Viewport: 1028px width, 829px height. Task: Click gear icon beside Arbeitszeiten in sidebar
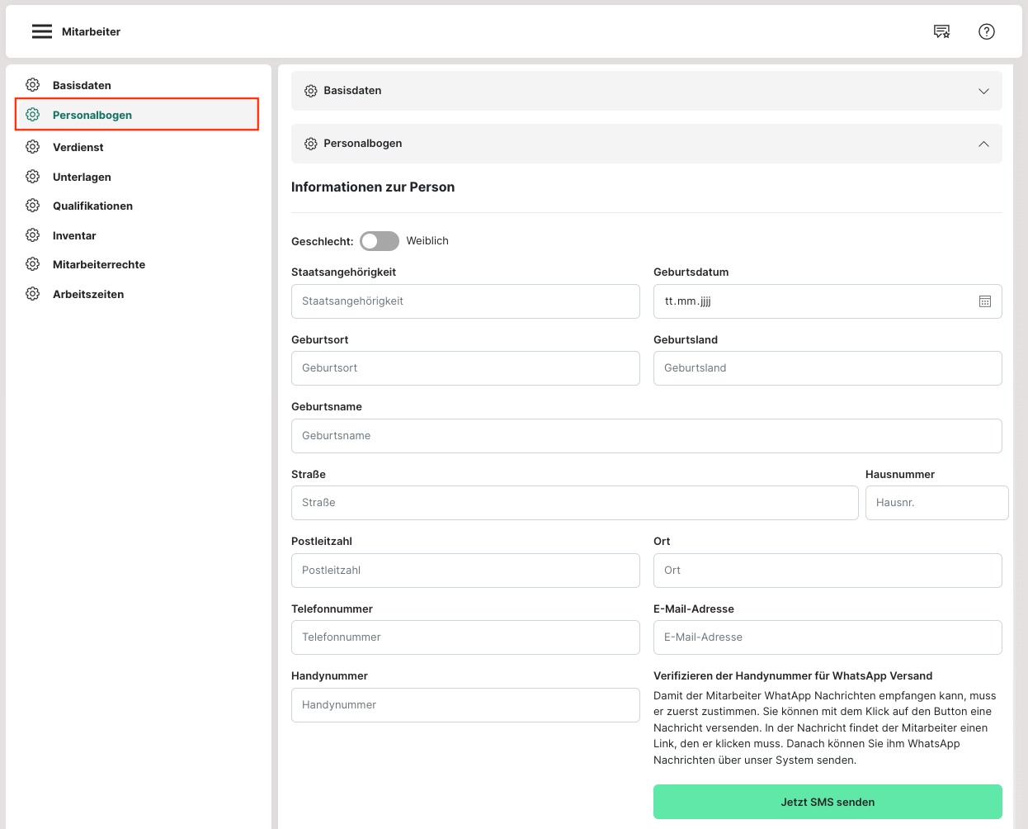(x=33, y=294)
